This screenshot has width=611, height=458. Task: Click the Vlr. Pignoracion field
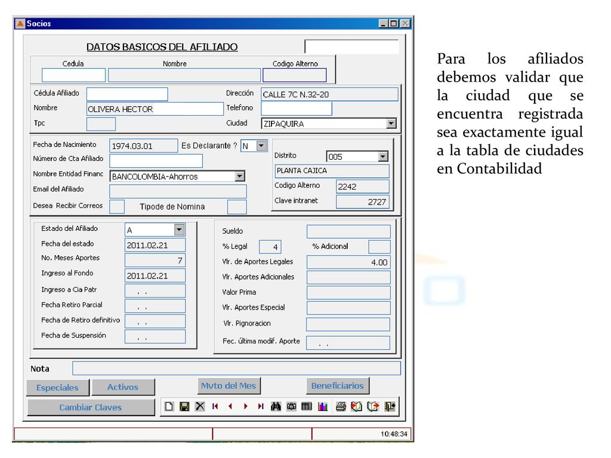click(348, 324)
